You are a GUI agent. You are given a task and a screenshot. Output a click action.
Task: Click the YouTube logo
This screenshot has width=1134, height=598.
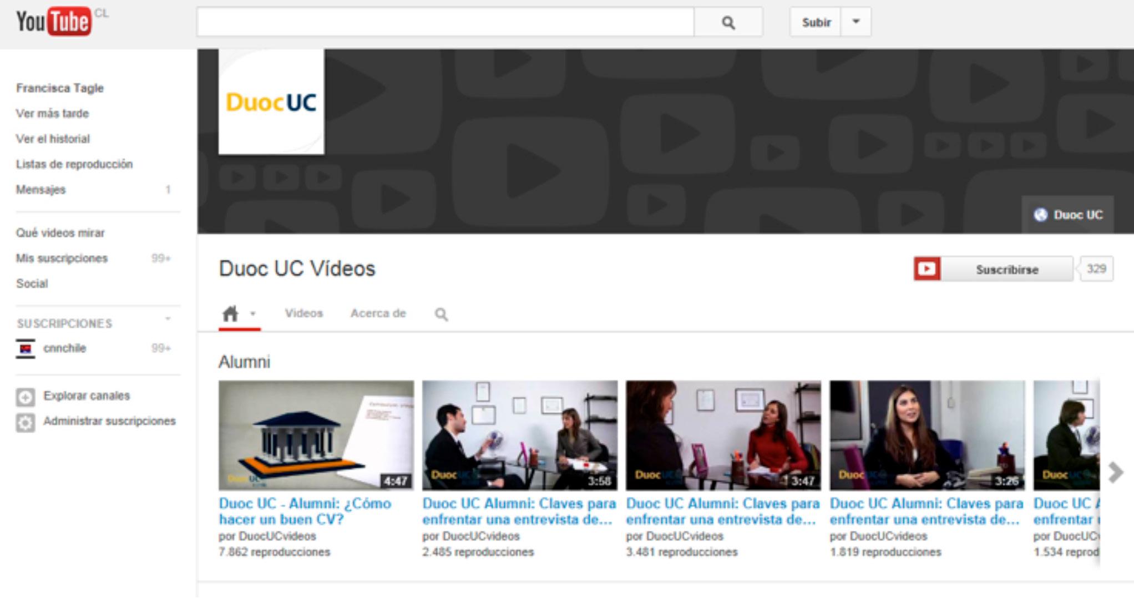coord(53,22)
